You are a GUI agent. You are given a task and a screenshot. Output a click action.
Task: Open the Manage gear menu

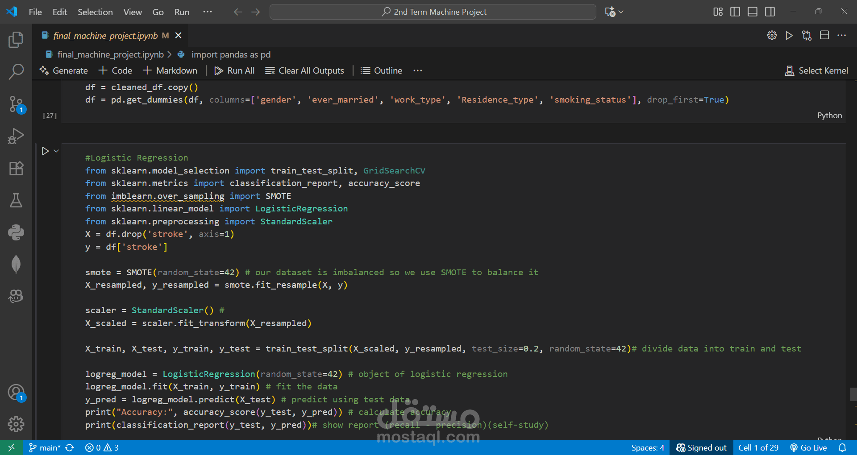(16, 424)
